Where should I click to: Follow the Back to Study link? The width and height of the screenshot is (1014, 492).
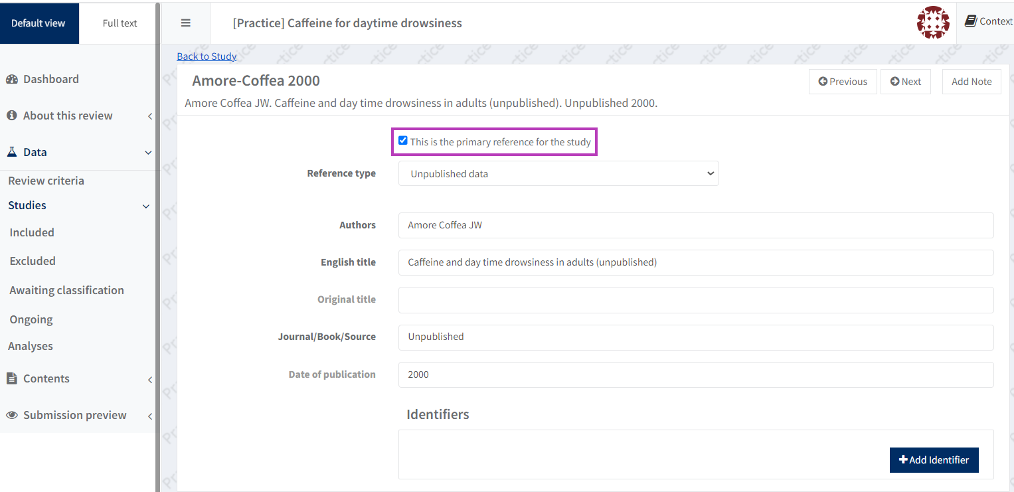[x=207, y=56]
